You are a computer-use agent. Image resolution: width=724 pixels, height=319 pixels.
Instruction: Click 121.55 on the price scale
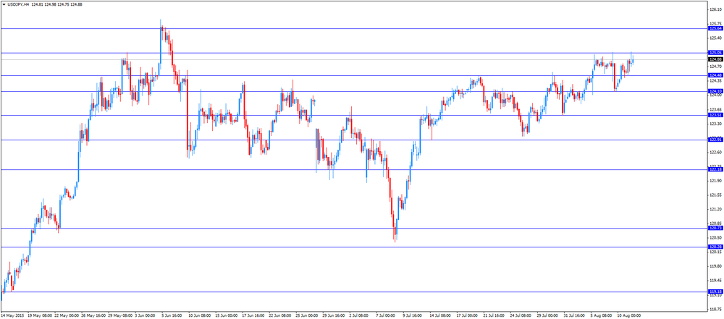click(716, 195)
